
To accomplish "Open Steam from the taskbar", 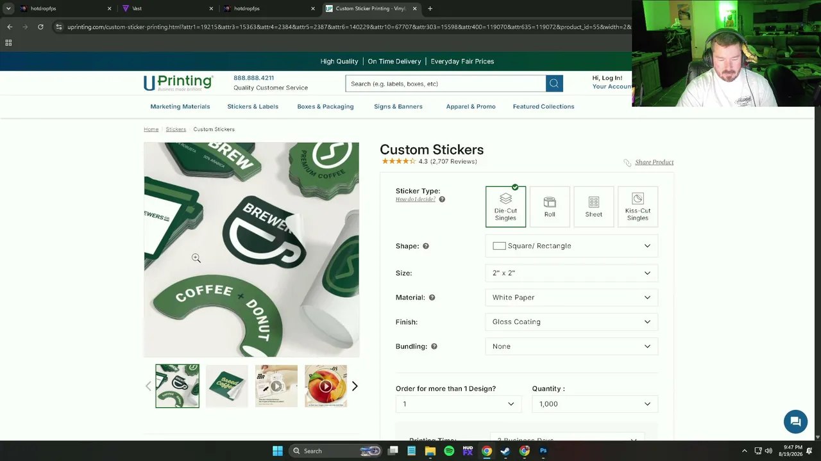I will tap(505, 451).
